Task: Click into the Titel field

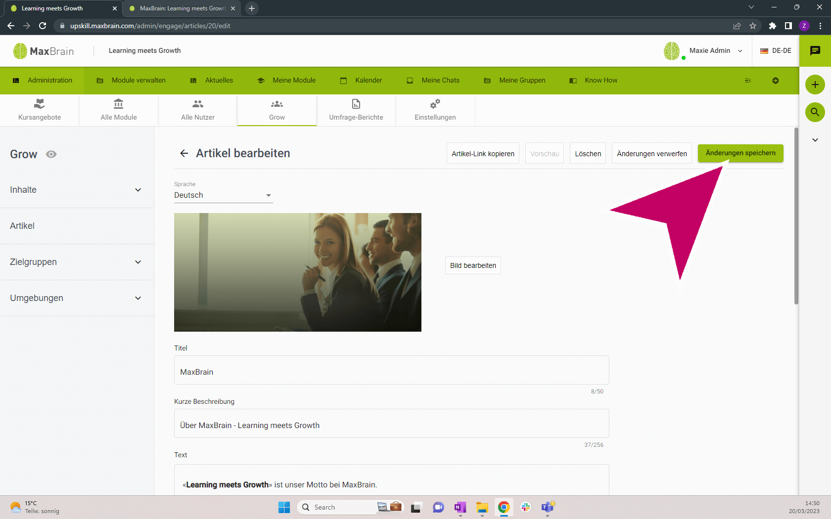Action: [x=391, y=370]
